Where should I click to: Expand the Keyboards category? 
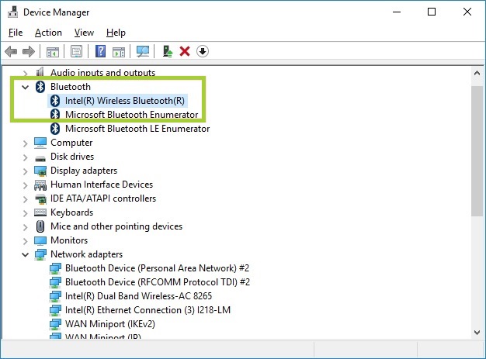26,213
